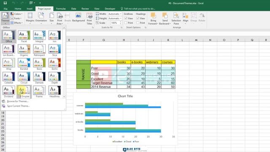Apply the Slice theme
This screenshot has width=270, height=152.
coord(54,50)
